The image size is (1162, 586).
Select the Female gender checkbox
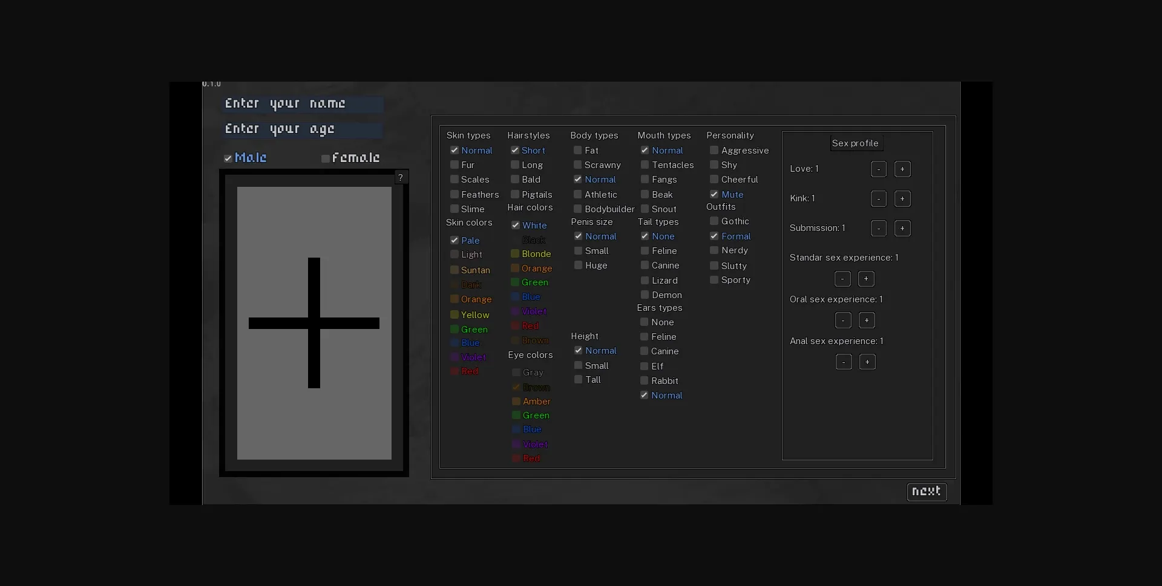point(326,158)
